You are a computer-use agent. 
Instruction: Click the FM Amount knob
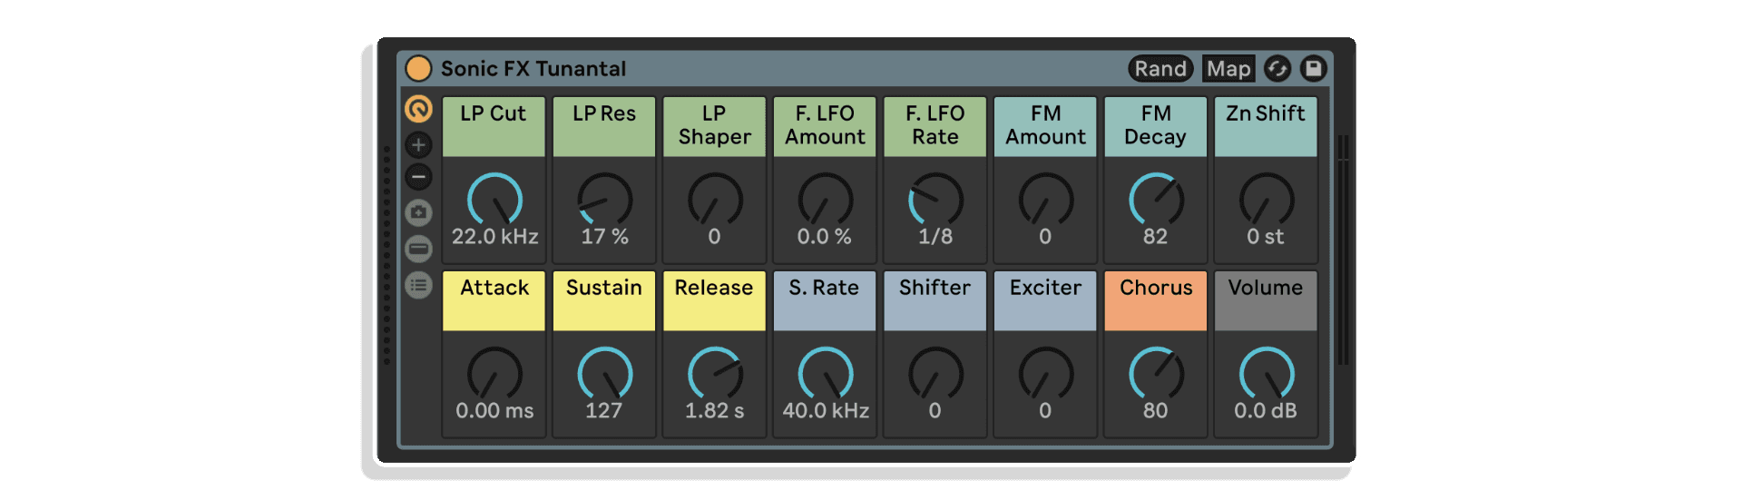tap(1045, 200)
